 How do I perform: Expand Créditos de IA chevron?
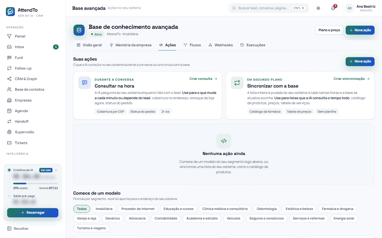[56, 170]
